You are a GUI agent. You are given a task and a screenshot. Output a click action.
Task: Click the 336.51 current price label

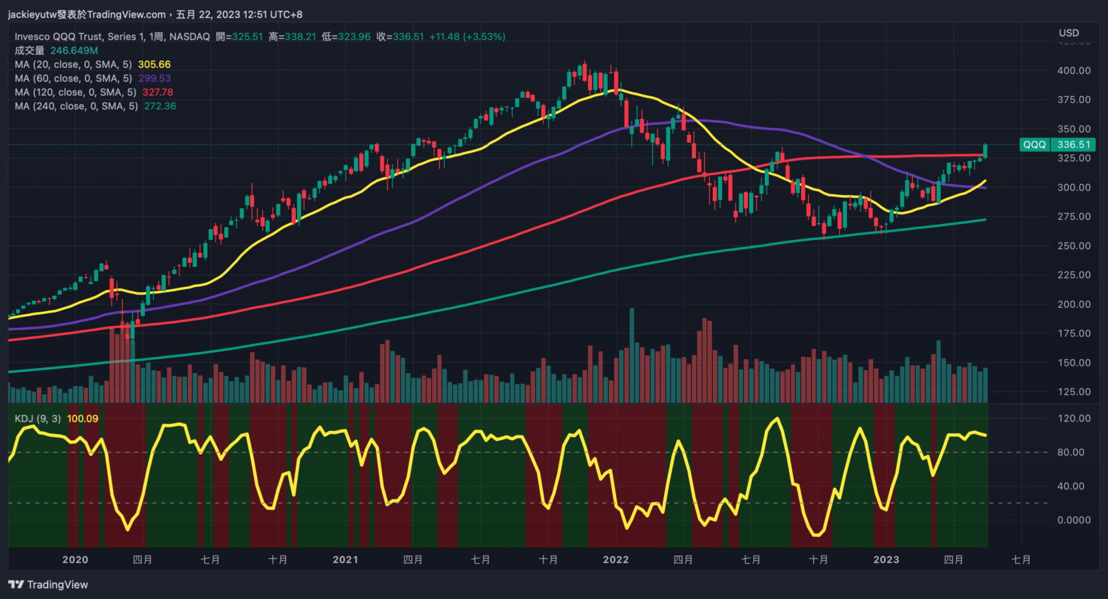[1073, 145]
